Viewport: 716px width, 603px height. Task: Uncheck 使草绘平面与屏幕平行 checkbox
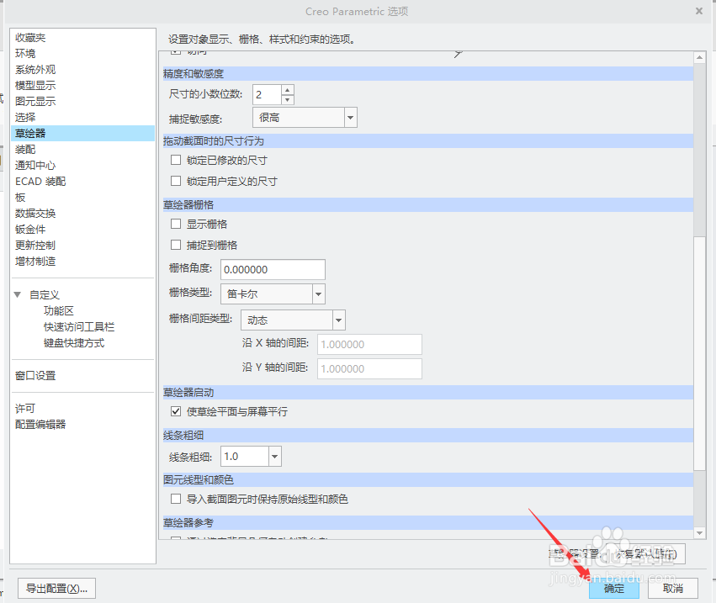[176, 411]
